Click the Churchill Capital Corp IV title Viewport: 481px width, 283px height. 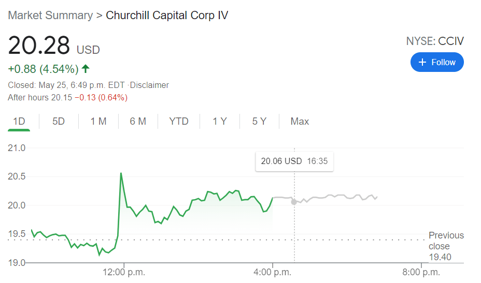coord(167,15)
